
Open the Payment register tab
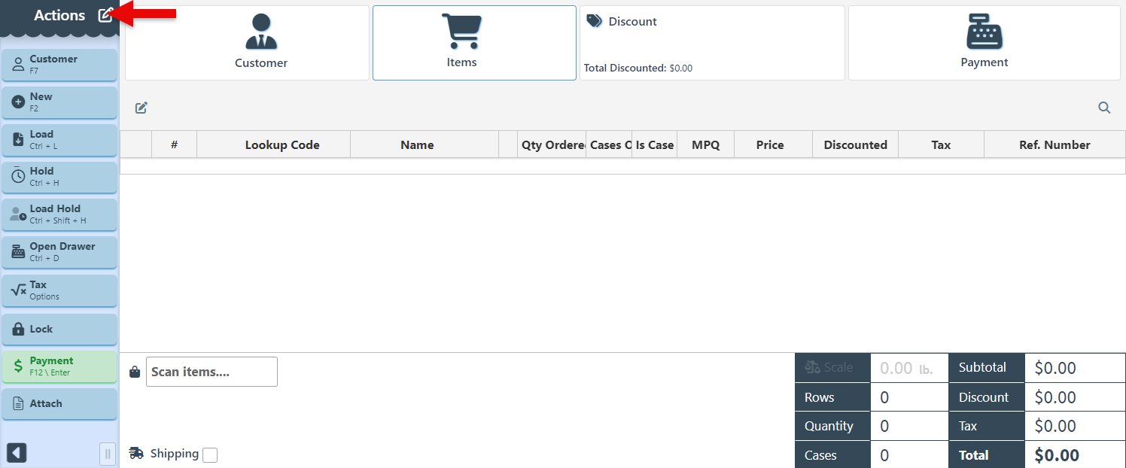pyautogui.click(x=984, y=43)
